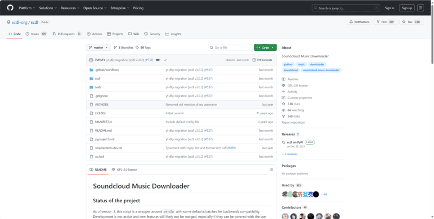Open the command palette icon in header
This screenshot has width=434, height=219.
(x=420, y=8)
